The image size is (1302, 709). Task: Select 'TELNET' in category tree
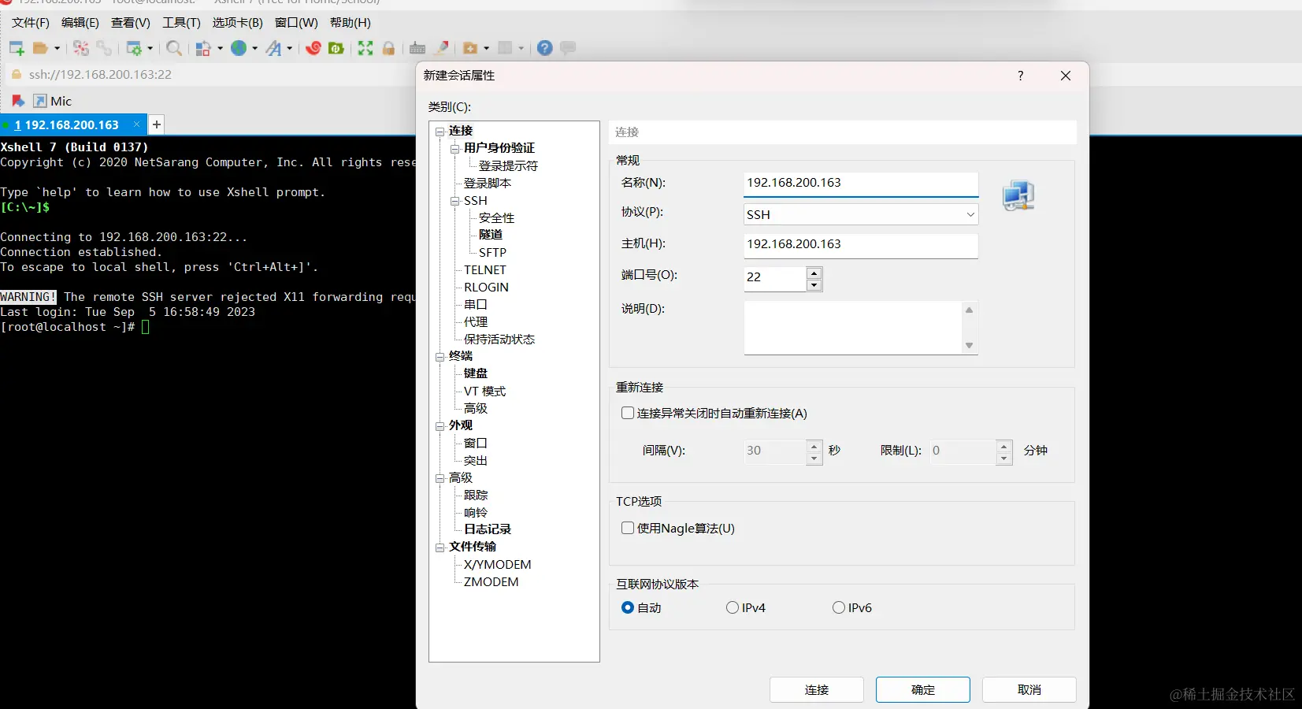click(x=485, y=270)
